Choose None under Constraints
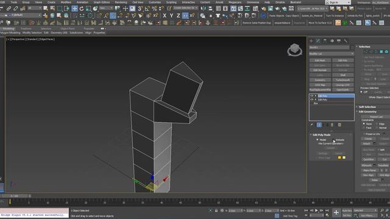Image resolution: width=390 pixels, height=219 pixels. click(x=364, y=123)
